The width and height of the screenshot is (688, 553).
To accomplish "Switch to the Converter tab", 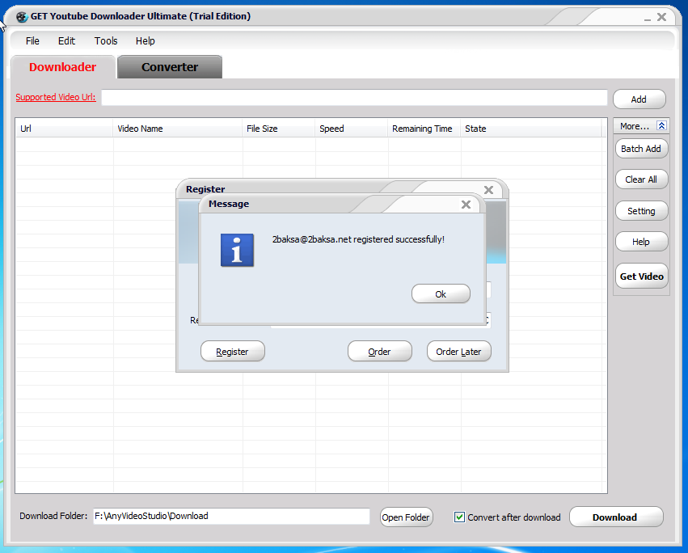I will (170, 67).
